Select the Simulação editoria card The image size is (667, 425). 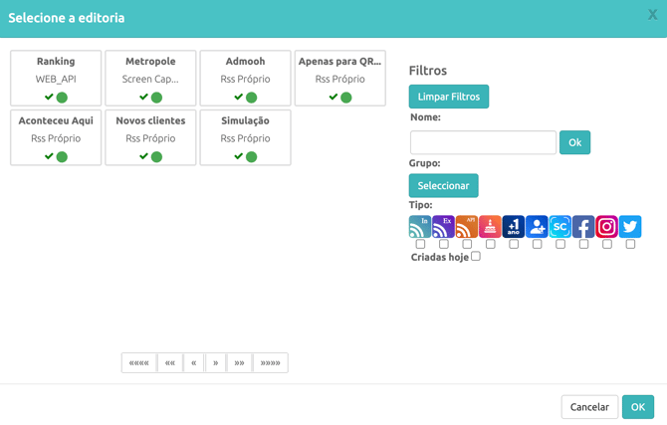[x=246, y=137]
